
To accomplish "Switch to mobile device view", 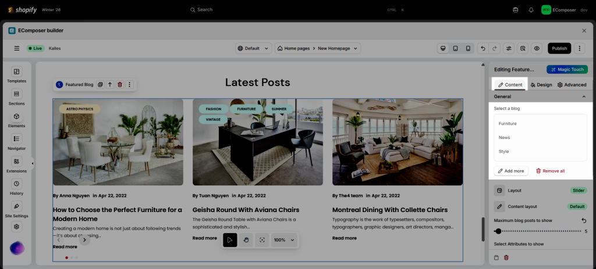I will point(467,49).
